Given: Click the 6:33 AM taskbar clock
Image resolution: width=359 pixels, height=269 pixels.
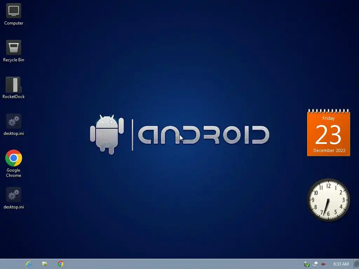Looking at the screenshot, I should pos(341,264).
